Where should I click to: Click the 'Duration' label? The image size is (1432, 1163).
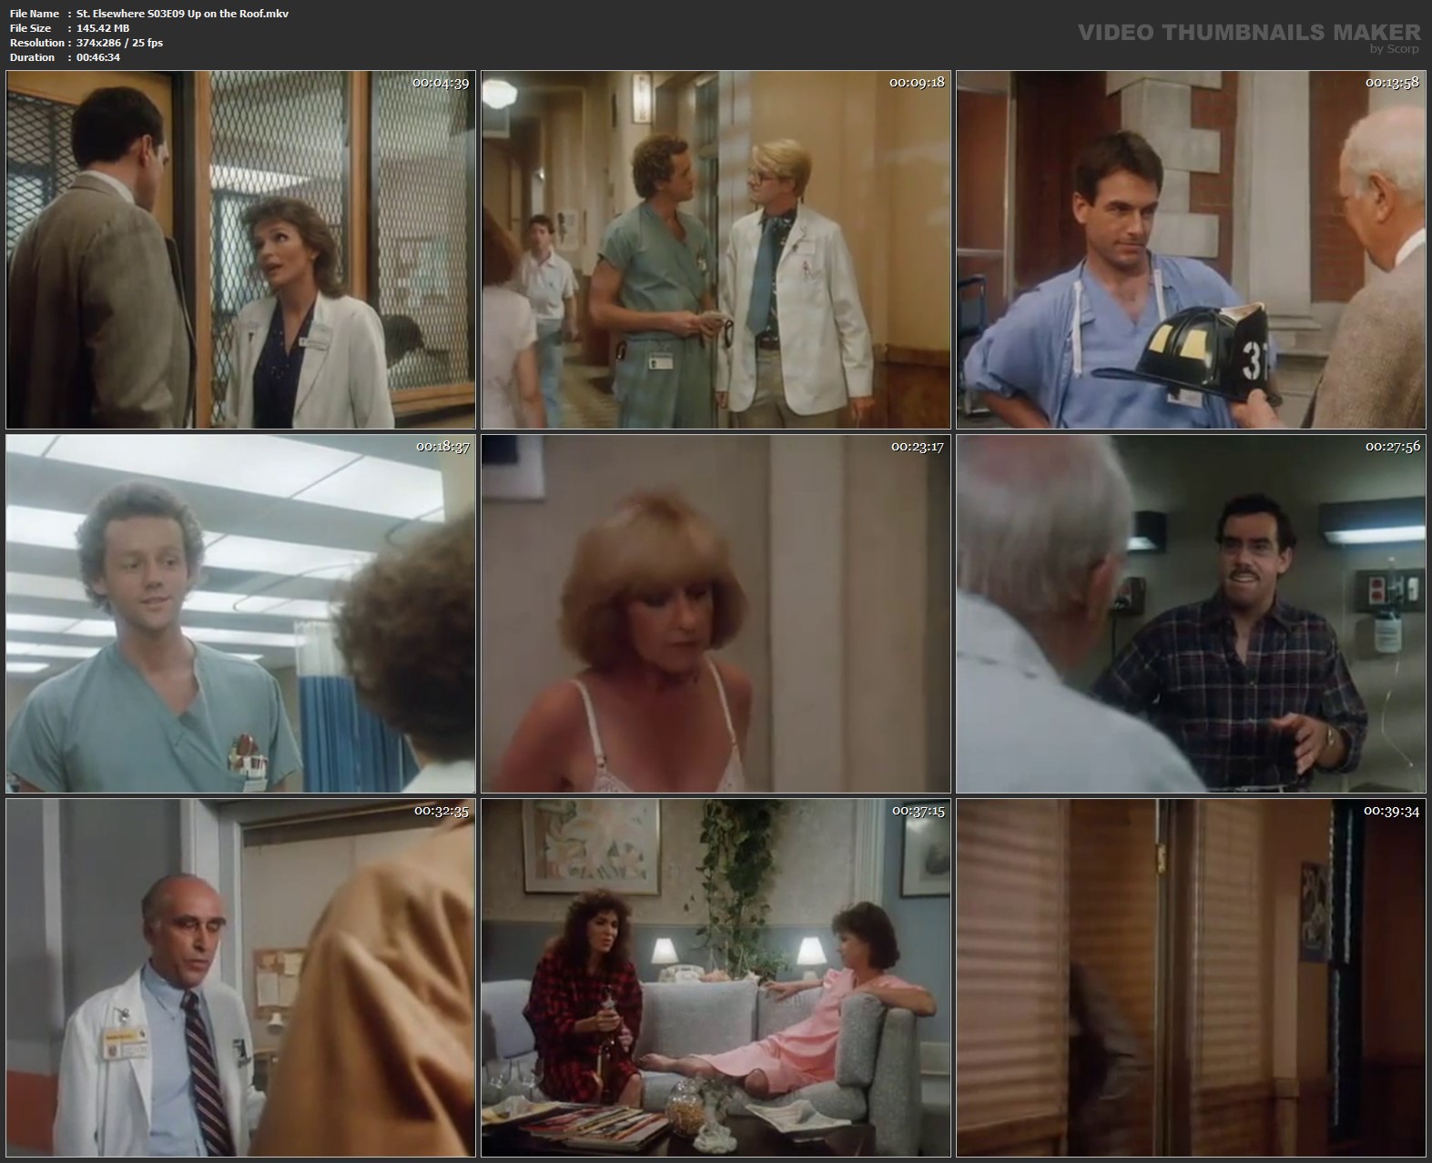pyautogui.click(x=32, y=57)
